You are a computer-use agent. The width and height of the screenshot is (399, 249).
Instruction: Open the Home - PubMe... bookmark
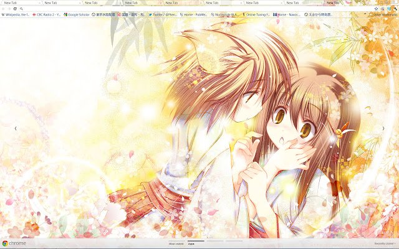tap(194, 15)
